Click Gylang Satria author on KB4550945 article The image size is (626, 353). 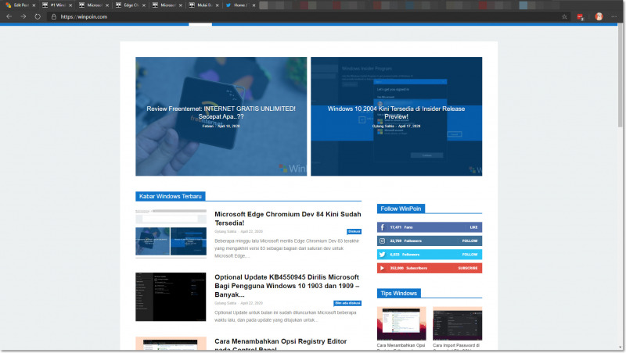click(225, 303)
